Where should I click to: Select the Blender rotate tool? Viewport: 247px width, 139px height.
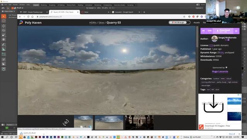(3, 31)
